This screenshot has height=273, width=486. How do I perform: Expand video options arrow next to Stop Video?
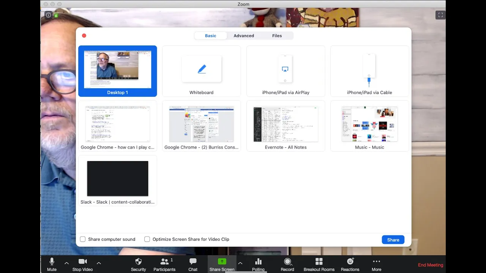[99, 263]
